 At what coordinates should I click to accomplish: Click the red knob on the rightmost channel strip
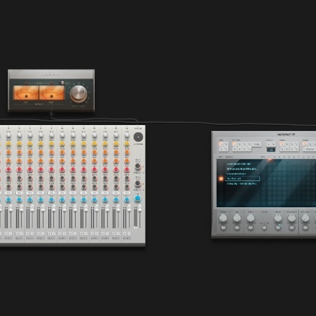click(x=127, y=169)
